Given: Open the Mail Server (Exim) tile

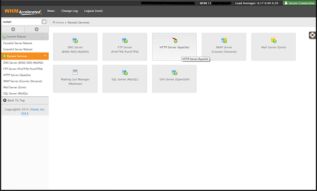Looking at the screenshot, I should (x=273, y=47).
